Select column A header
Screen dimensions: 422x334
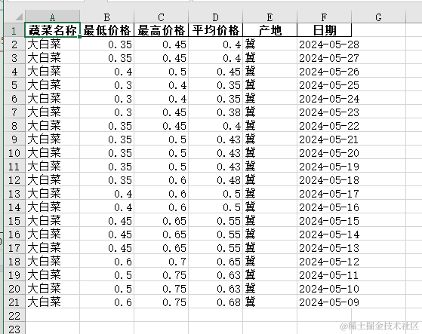click(53, 17)
